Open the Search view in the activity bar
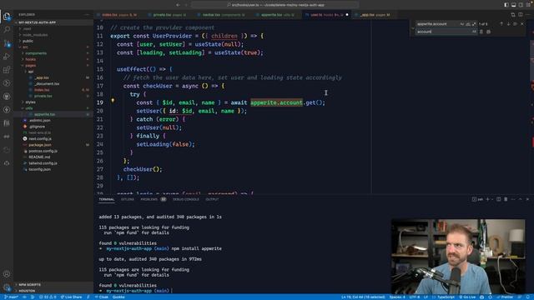The image size is (534, 300). pyautogui.click(x=7, y=30)
